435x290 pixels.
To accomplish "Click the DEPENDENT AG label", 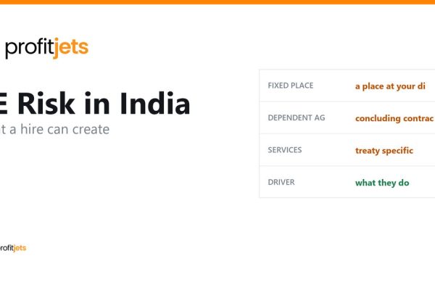I will coord(297,117).
